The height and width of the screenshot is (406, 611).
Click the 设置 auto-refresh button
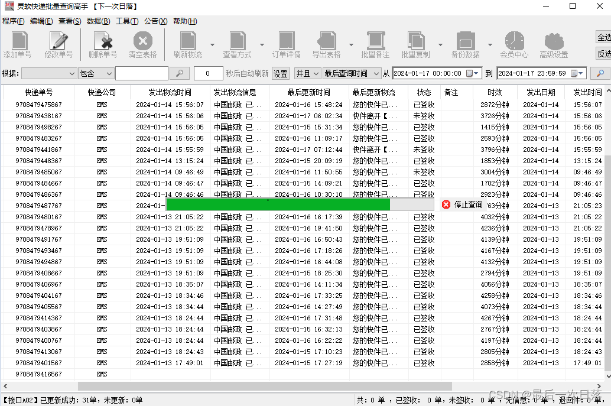coord(280,73)
